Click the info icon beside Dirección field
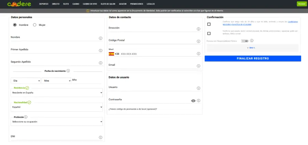 [198, 29]
